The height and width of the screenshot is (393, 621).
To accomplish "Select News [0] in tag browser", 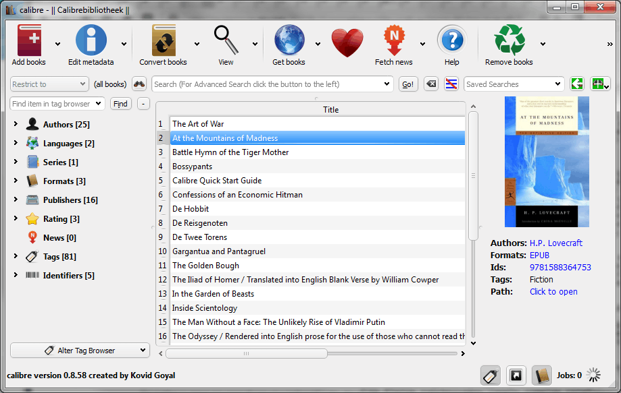I will pos(59,238).
